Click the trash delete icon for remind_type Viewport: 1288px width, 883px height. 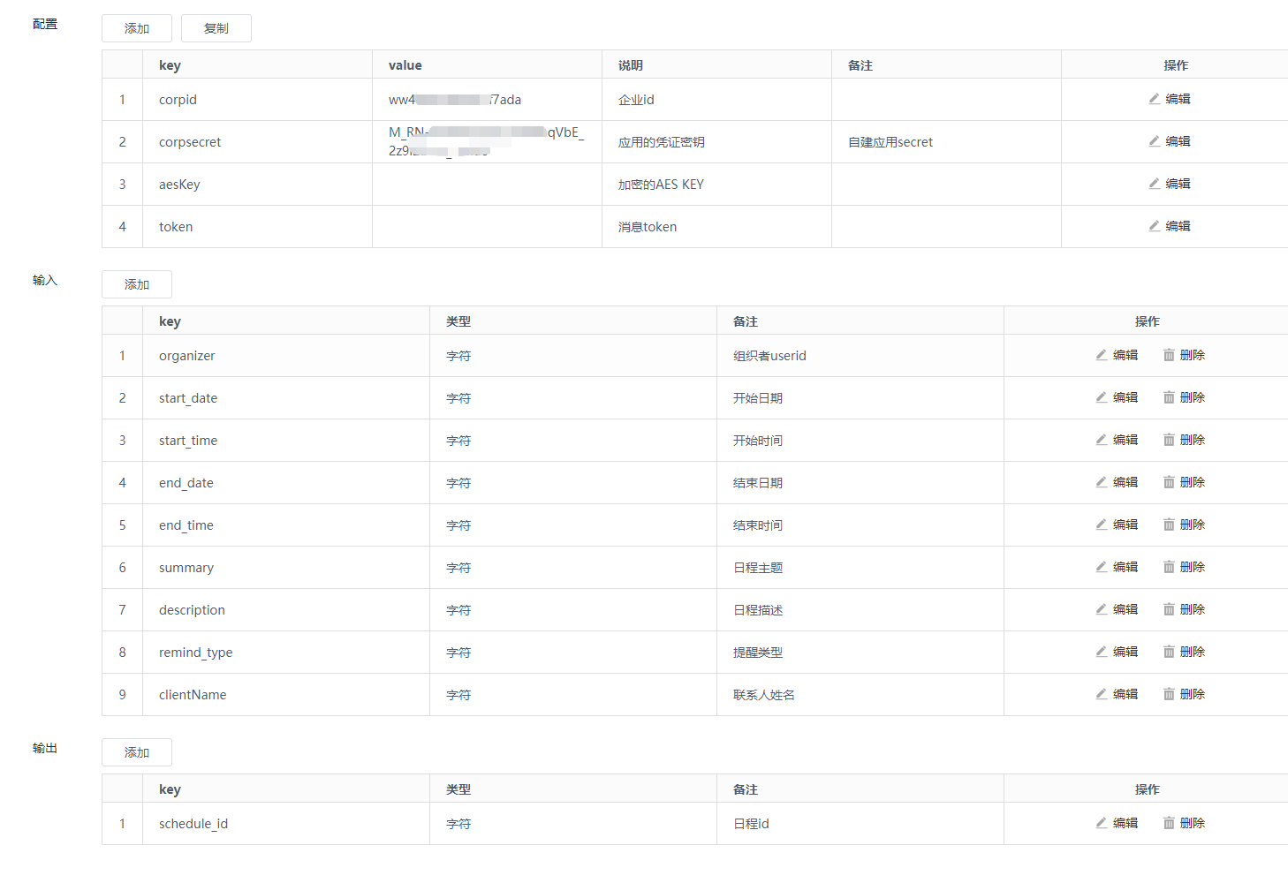[x=1169, y=652]
